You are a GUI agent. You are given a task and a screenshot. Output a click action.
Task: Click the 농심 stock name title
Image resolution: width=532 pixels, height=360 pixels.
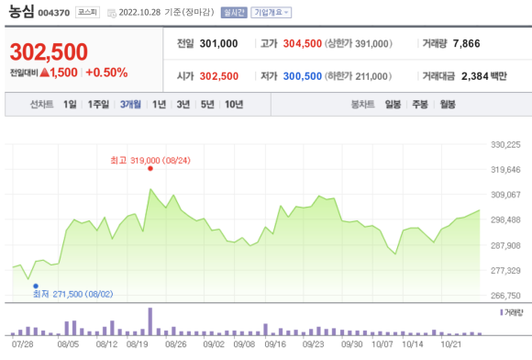(x=21, y=12)
